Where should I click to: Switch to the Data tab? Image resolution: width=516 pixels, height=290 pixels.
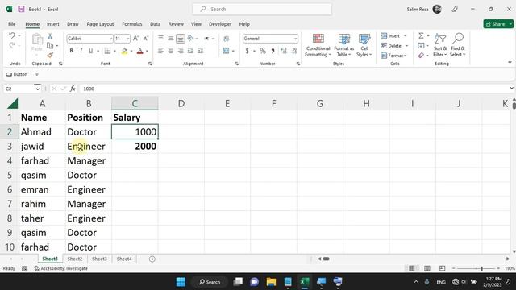click(155, 24)
